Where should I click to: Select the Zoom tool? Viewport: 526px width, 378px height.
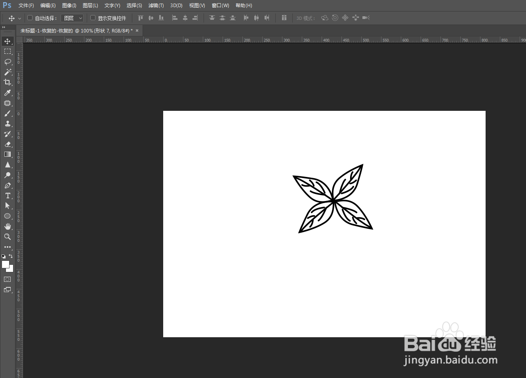coord(8,237)
